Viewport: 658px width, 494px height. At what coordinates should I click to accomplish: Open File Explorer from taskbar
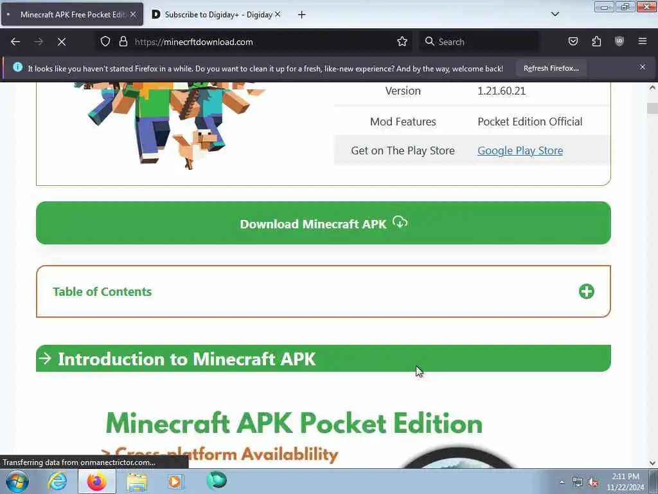(137, 482)
